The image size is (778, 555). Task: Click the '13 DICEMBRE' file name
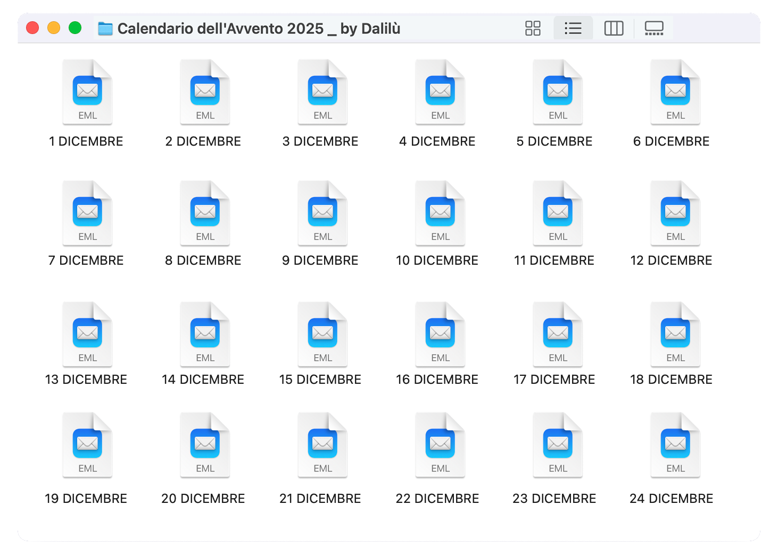[86, 380]
